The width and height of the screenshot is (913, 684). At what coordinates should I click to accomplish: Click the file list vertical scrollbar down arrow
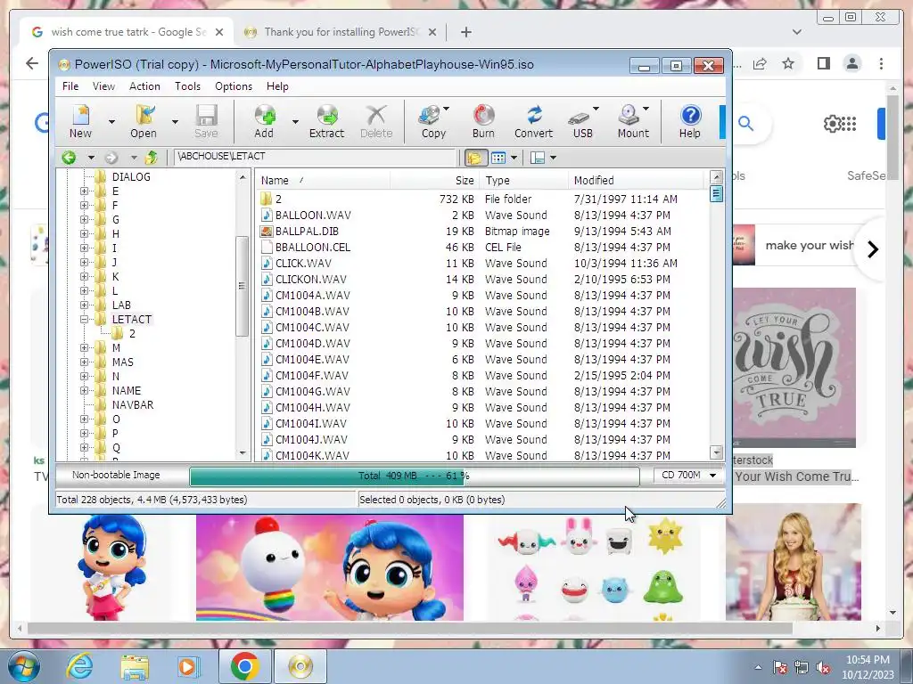click(716, 452)
